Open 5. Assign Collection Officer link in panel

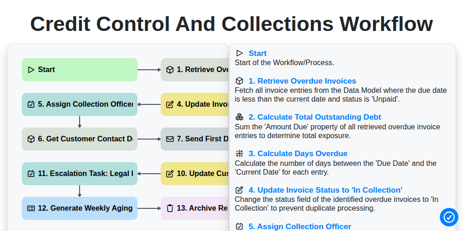pyautogui.click(x=300, y=226)
